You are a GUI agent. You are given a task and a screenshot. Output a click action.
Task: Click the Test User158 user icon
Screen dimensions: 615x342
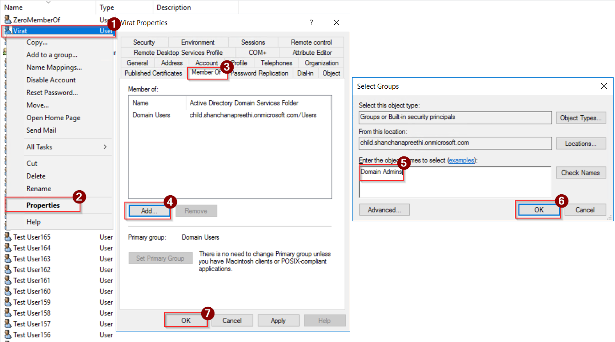tap(8, 313)
